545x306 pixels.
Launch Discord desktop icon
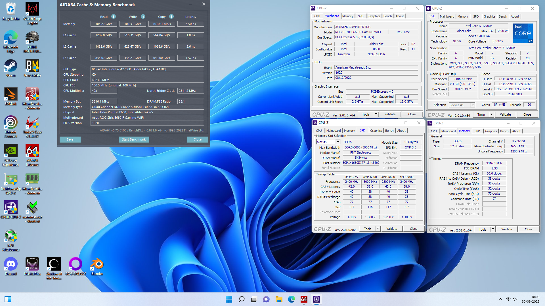click(x=11, y=266)
